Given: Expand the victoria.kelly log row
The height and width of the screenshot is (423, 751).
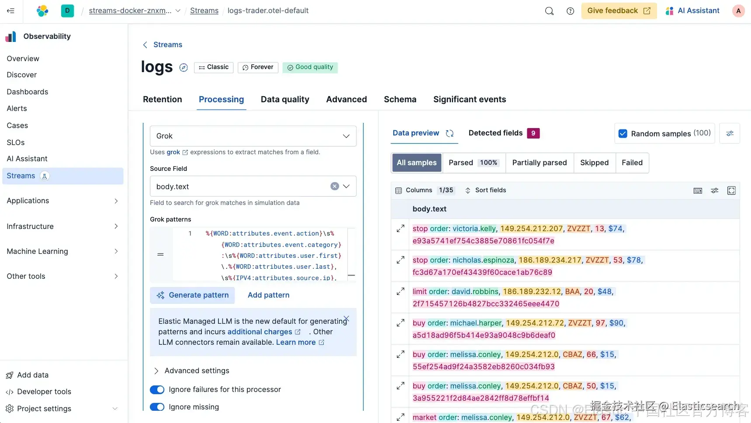Looking at the screenshot, I should click(x=400, y=229).
